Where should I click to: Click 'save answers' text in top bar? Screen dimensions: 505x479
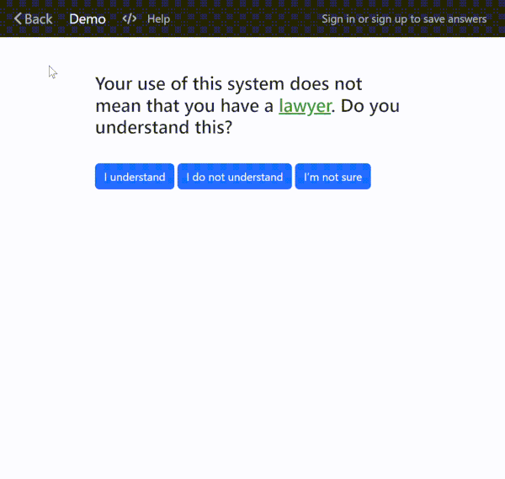[x=454, y=19]
